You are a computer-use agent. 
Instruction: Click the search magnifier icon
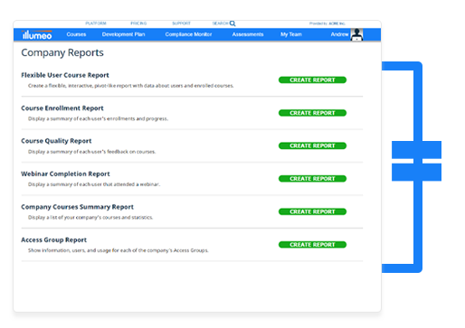coord(232,23)
